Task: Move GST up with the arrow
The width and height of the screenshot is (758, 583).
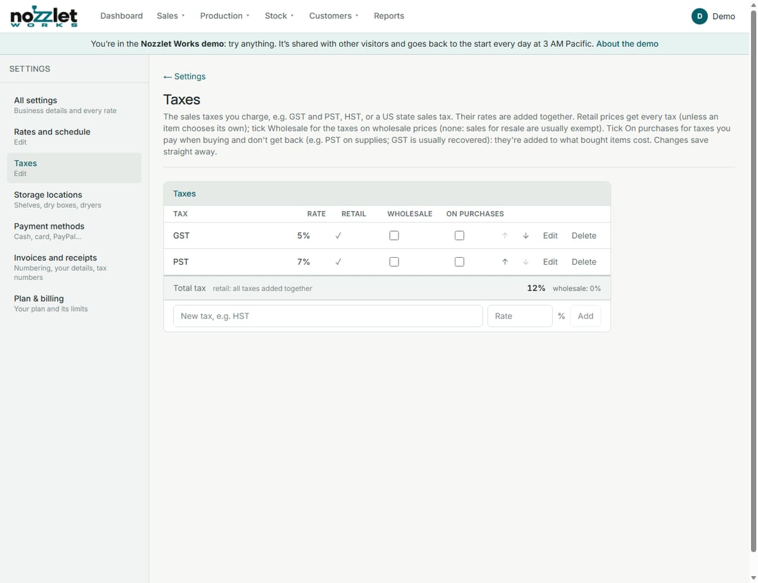Action: click(x=505, y=236)
